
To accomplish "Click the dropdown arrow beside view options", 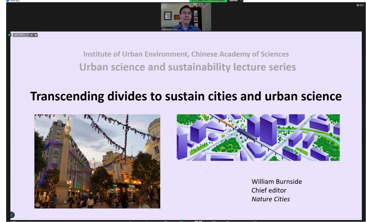I will pyautogui.click(x=241, y=1).
